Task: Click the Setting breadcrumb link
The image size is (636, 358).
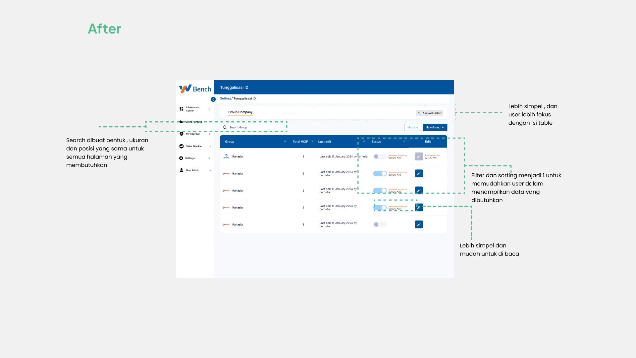Action: click(x=225, y=98)
